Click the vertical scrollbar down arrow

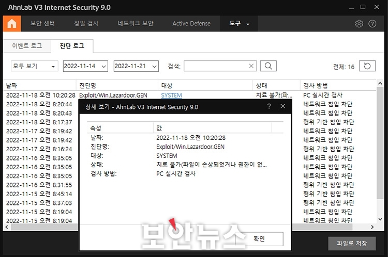point(380,219)
